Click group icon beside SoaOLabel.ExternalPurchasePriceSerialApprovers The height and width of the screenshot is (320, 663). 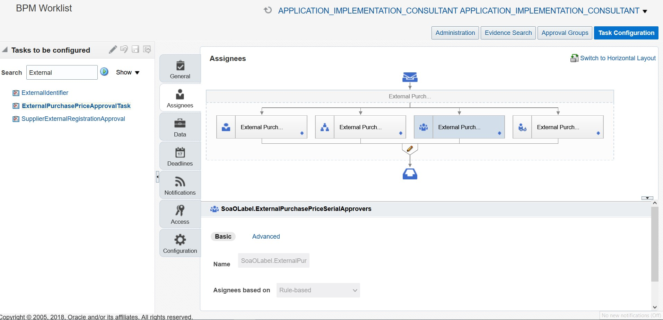pyautogui.click(x=215, y=209)
